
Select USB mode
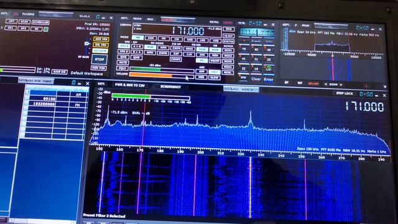pyautogui.click(x=215, y=40)
